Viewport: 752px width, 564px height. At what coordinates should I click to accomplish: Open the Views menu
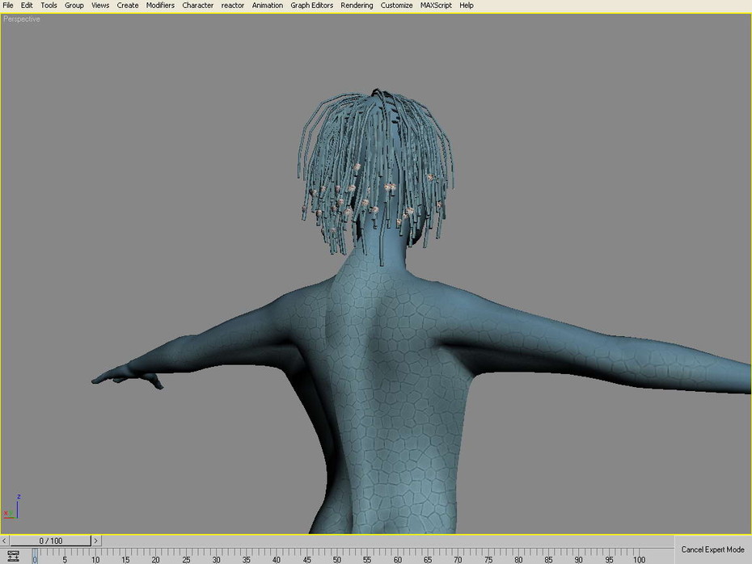pos(100,6)
